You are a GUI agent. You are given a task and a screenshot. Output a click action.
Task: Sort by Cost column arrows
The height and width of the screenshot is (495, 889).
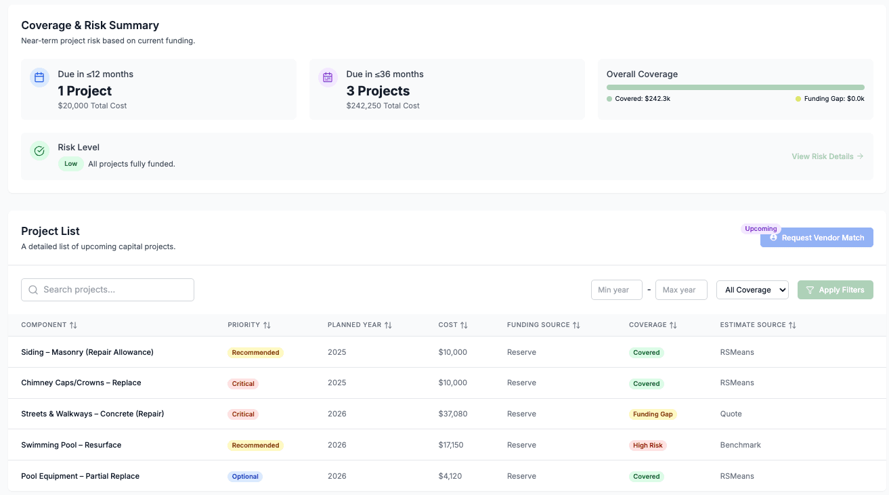(464, 325)
